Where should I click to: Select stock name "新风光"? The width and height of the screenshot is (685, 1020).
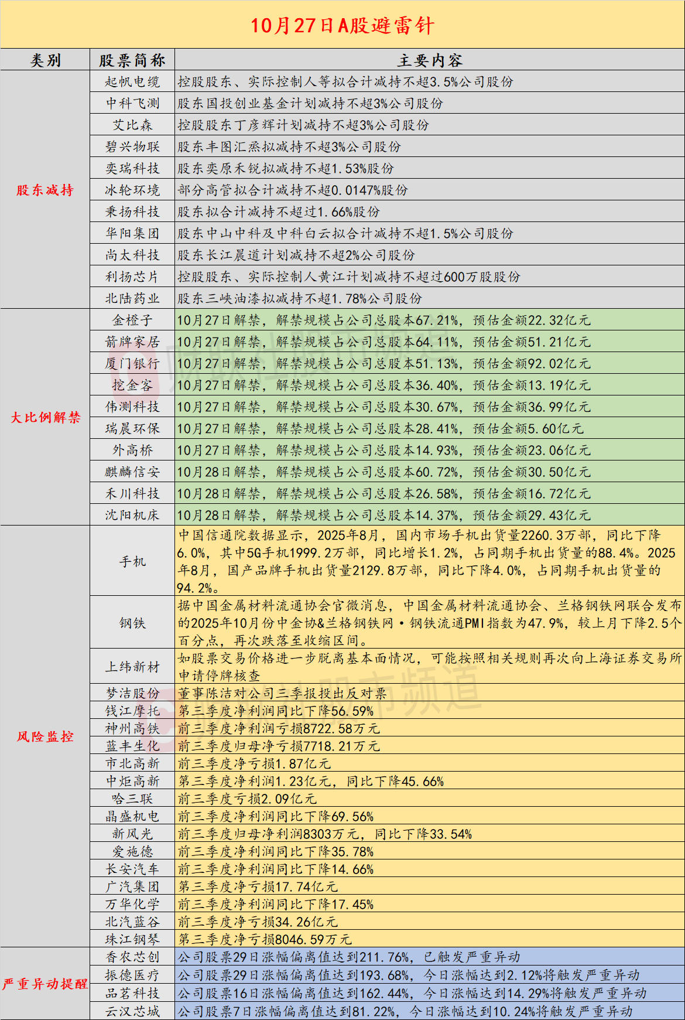[x=132, y=834]
